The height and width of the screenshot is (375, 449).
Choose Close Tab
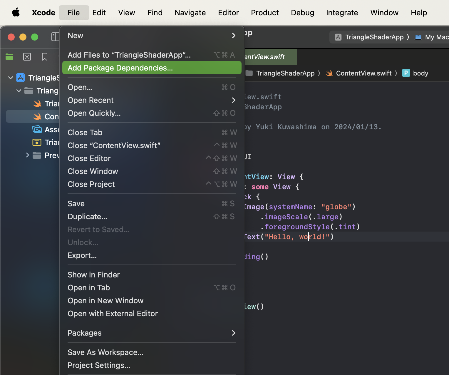click(x=152, y=133)
